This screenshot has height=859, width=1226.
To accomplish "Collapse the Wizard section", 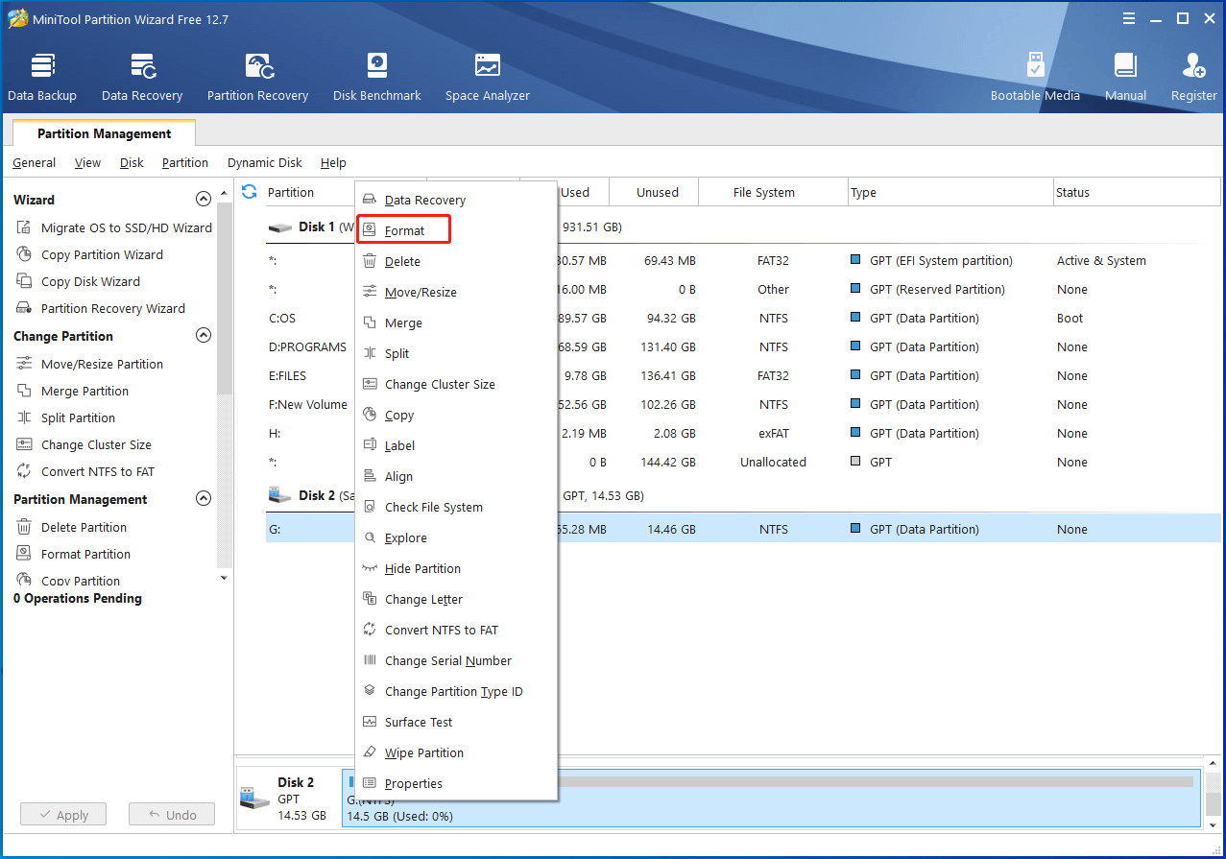I will pyautogui.click(x=203, y=200).
